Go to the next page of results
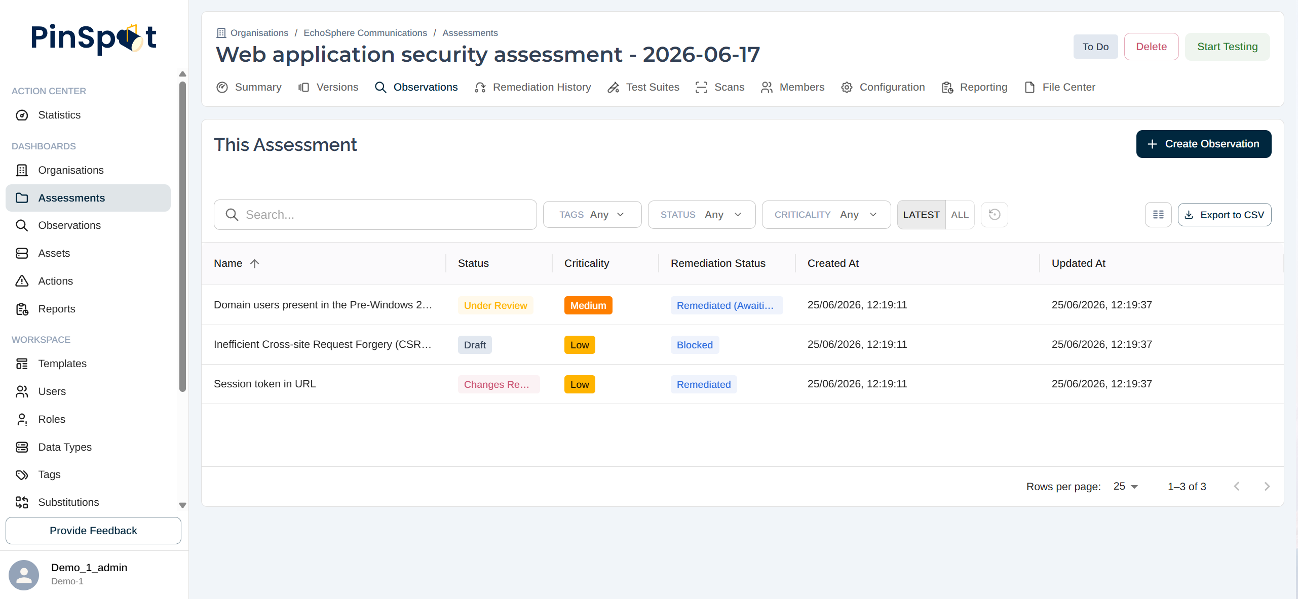Screen dimensions: 1298x599 coord(1267,487)
